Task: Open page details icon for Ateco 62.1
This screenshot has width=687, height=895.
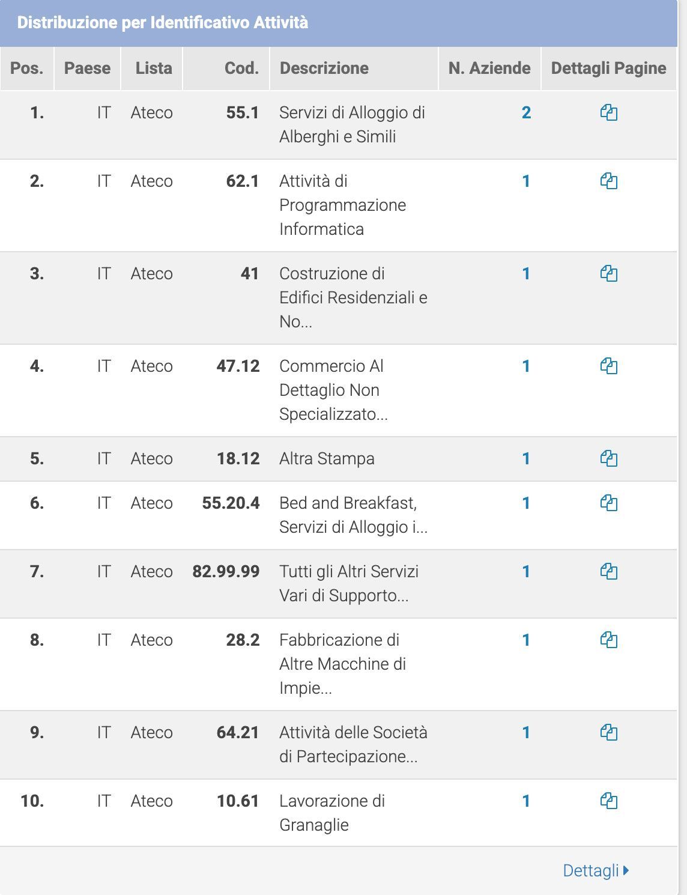Action: [x=608, y=181]
